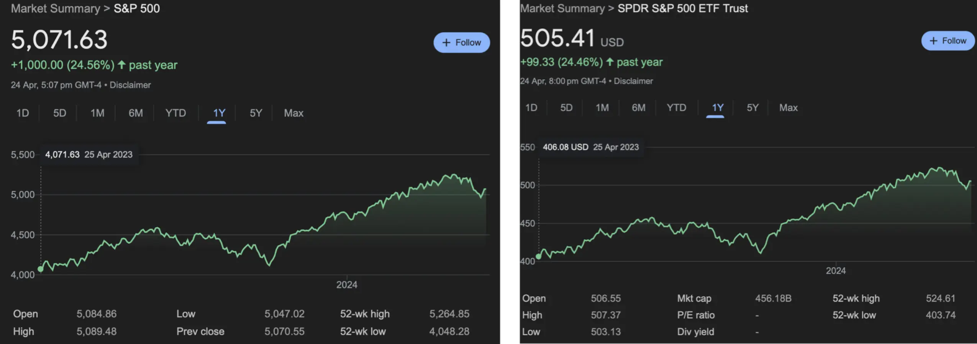Switch SPDR ETF chart to Max

(788, 108)
